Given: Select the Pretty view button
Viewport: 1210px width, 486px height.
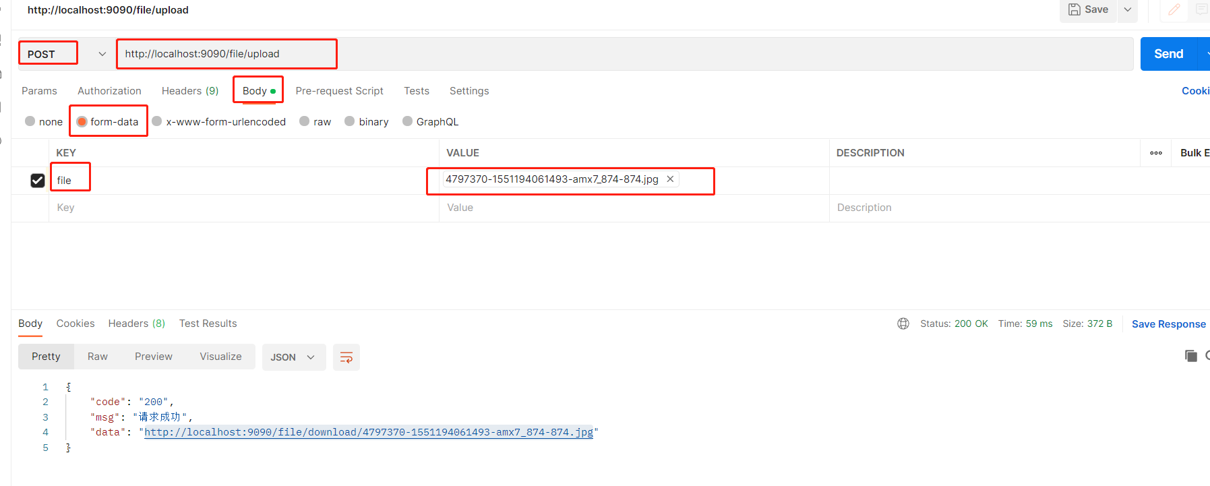Looking at the screenshot, I should coord(46,357).
